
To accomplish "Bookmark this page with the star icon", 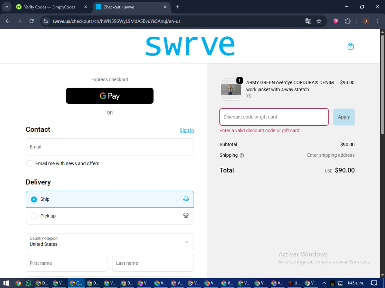I will pyautogui.click(x=319, y=21).
